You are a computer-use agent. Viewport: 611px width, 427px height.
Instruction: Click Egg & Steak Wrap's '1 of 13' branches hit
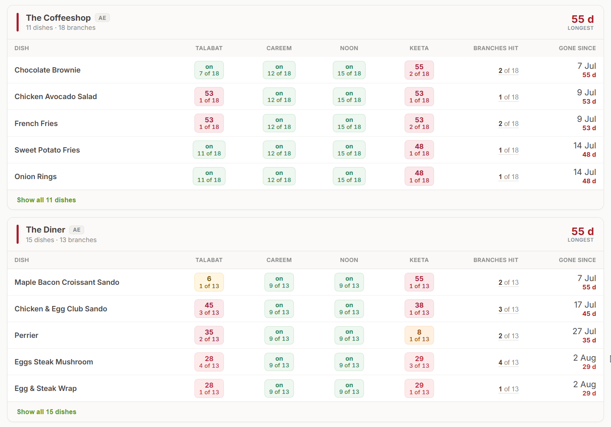[x=509, y=389]
